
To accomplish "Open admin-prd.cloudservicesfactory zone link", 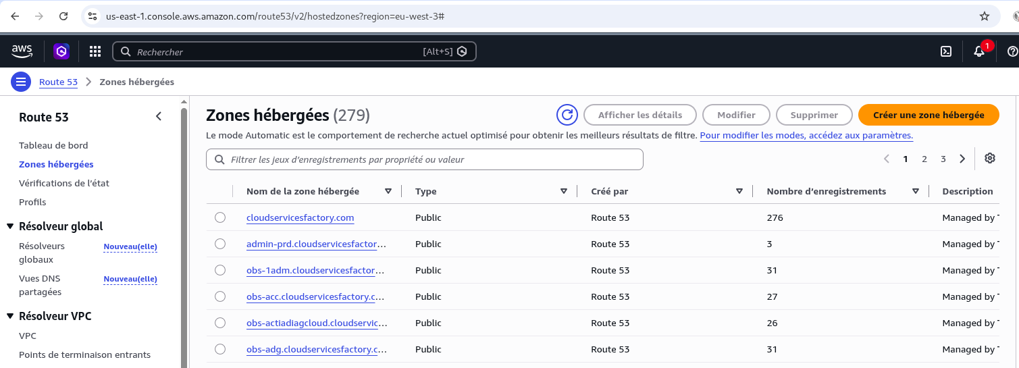I will click(x=317, y=244).
